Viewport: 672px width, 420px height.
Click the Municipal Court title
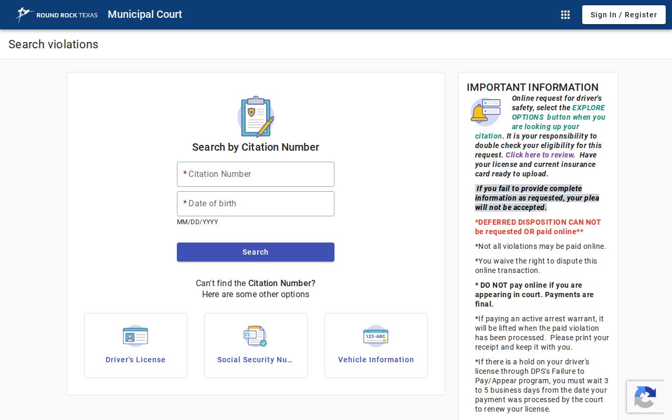[x=145, y=14]
